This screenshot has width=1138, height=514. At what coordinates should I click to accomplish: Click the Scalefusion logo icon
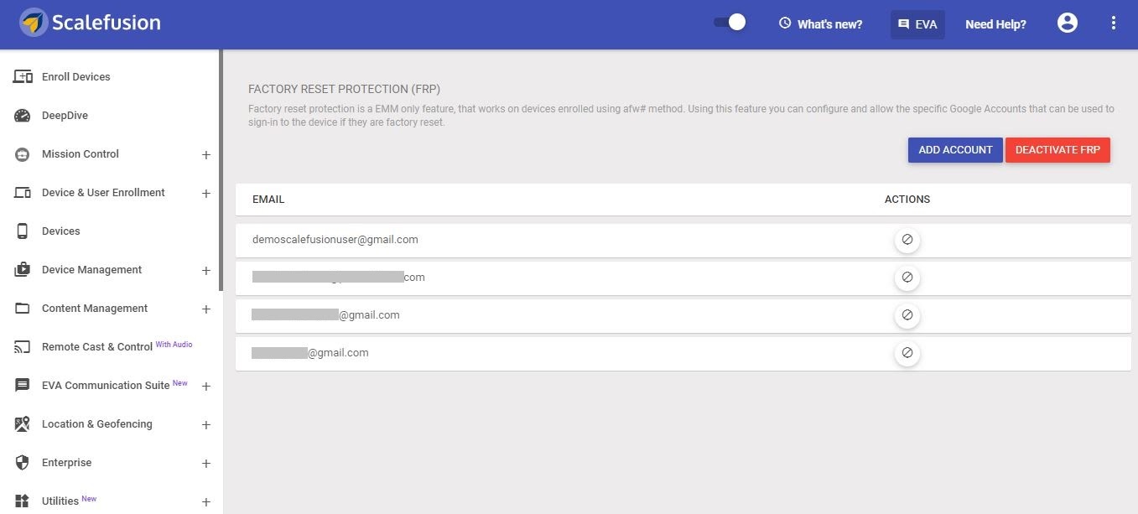tap(34, 23)
